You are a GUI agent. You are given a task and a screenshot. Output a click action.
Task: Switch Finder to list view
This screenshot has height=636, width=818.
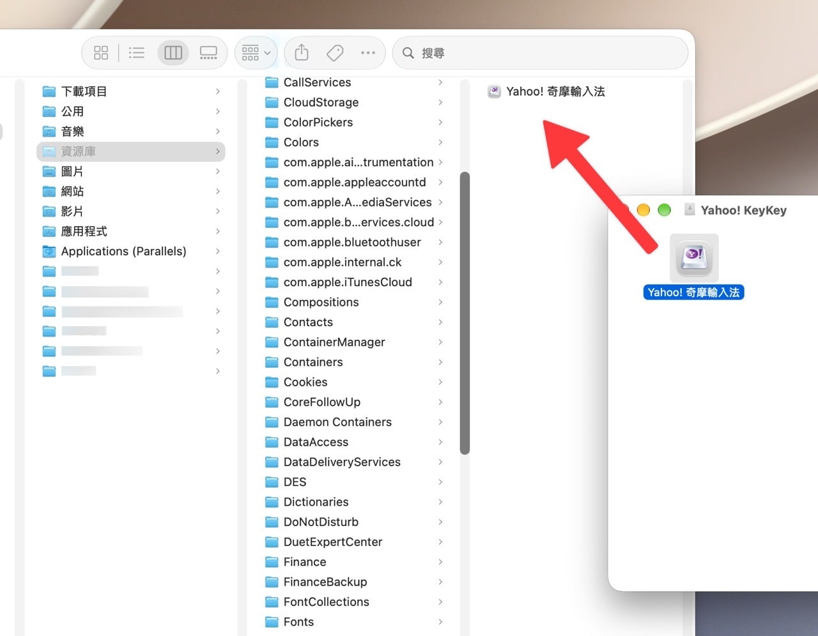coord(137,53)
